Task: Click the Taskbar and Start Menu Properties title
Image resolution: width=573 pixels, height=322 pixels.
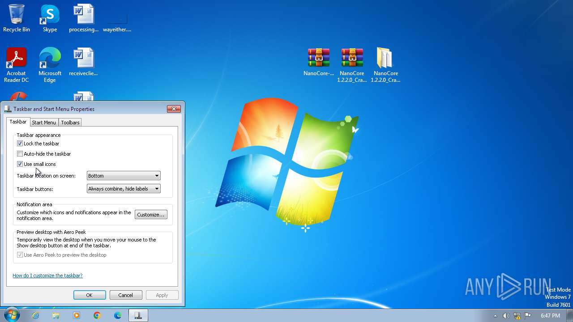Action: click(54, 109)
